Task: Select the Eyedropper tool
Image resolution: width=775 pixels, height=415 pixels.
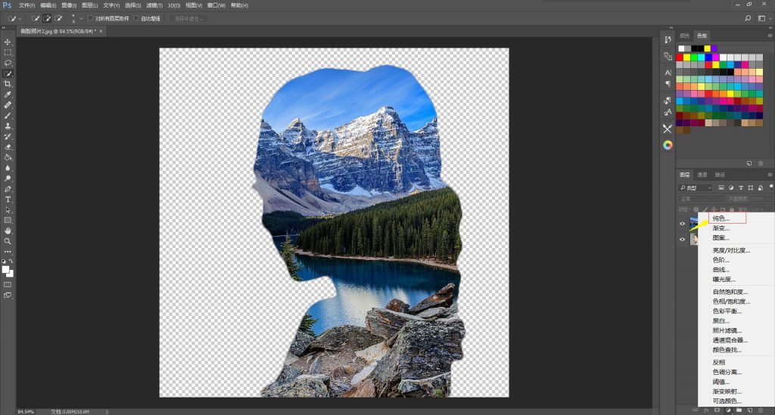Action: click(x=8, y=94)
